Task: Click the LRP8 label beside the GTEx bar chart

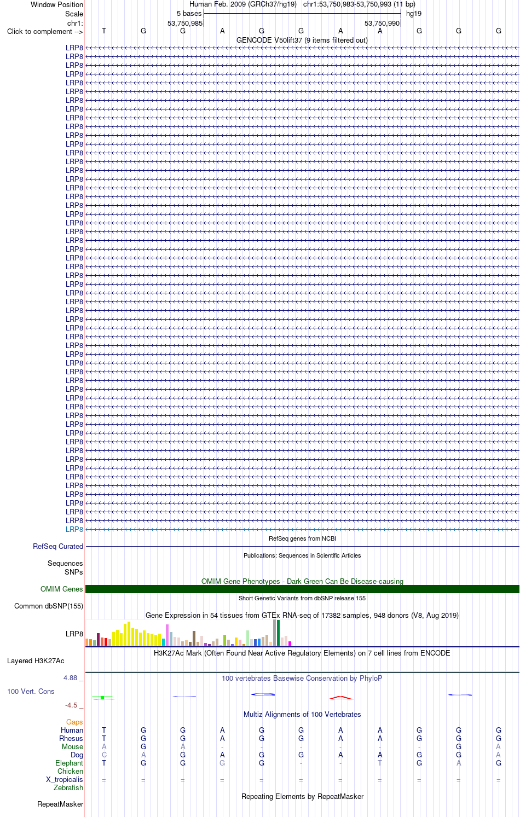Action: pos(74,634)
